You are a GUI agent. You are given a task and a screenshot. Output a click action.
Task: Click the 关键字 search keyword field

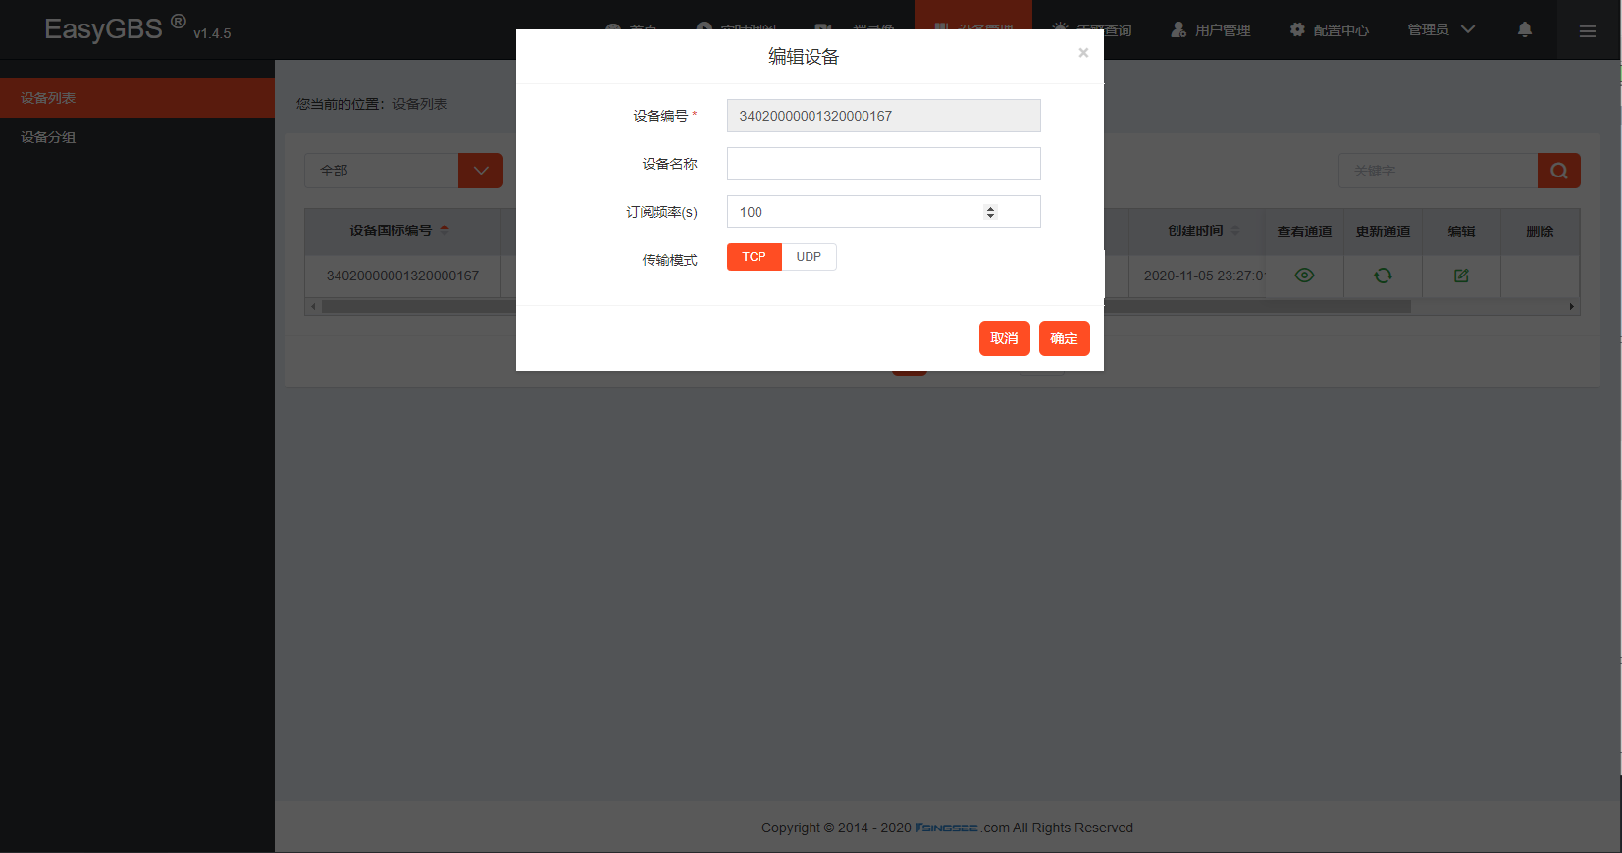(1438, 171)
